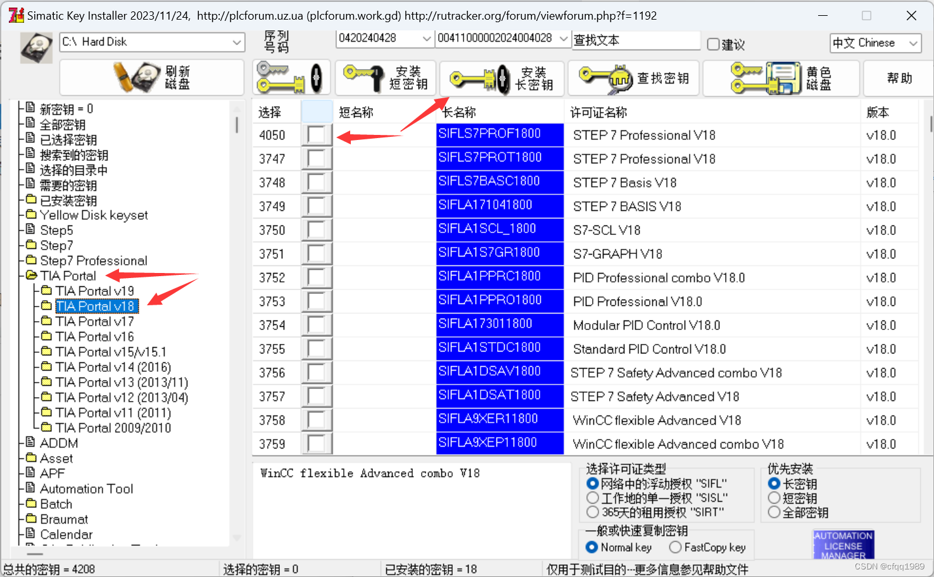Open the 00411000002024004028 dropdown
This screenshot has height=577, width=934.
pyautogui.click(x=564, y=38)
